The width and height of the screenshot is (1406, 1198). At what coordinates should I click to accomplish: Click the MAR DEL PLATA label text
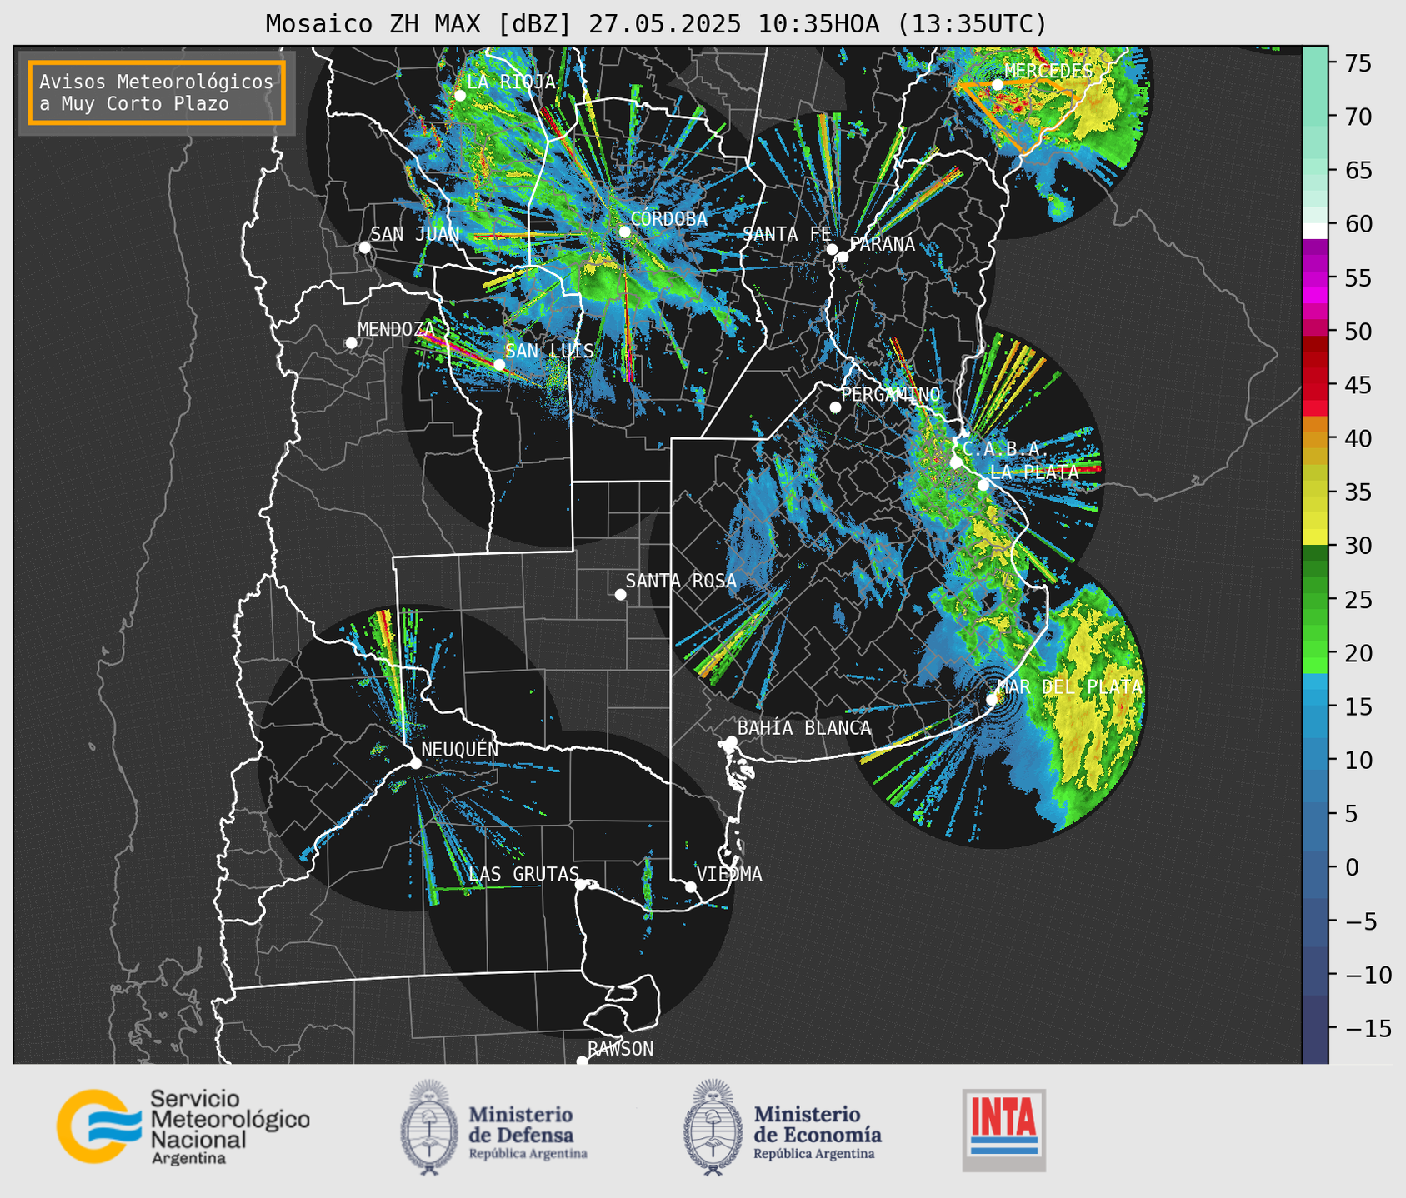[1069, 687]
